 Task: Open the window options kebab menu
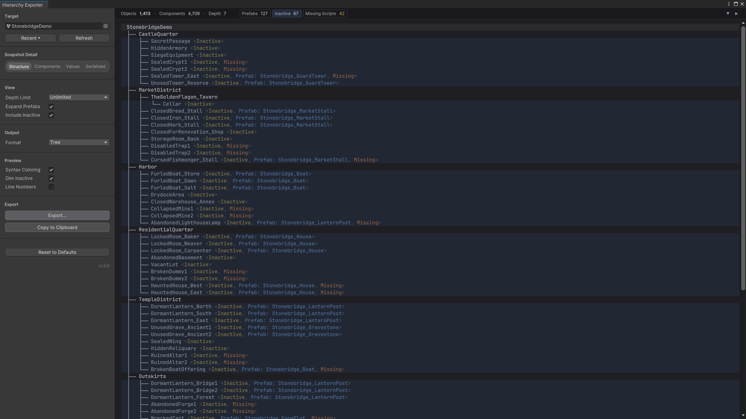[729, 4]
